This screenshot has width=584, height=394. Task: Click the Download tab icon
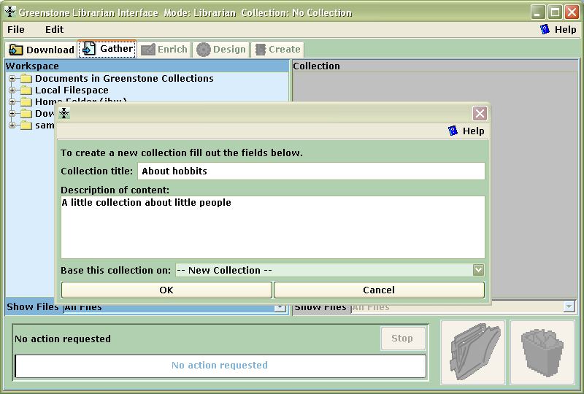click(x=15, y=50)
